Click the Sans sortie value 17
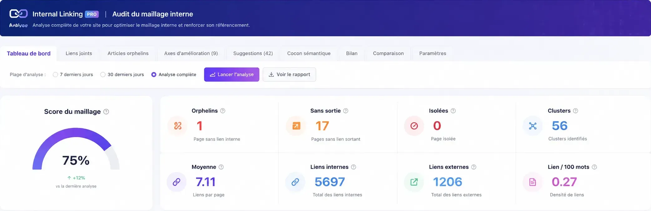Screen dimensions: 651x211 pyautogui.click(x=322, y=126)
